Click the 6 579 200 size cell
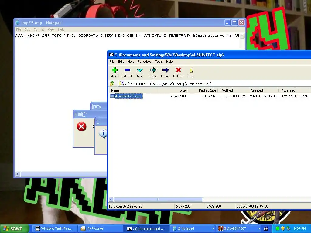This screenshot has width=311, height=233. pos(178,96)
